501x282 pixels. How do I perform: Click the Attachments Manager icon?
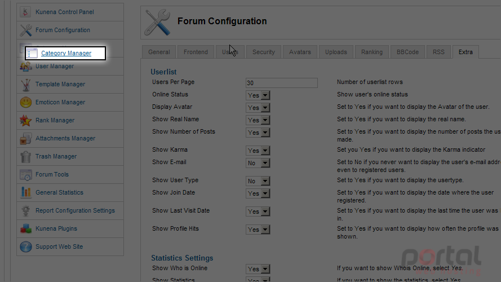point(25,138)
